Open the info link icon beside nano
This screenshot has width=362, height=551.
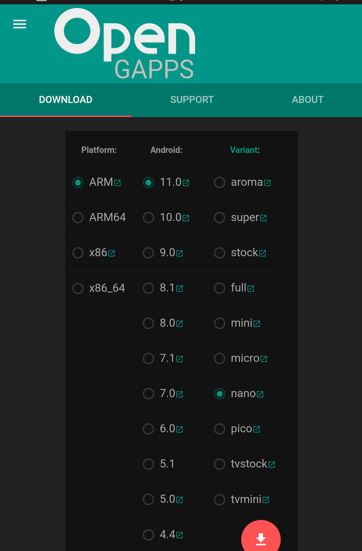[260, 394]
